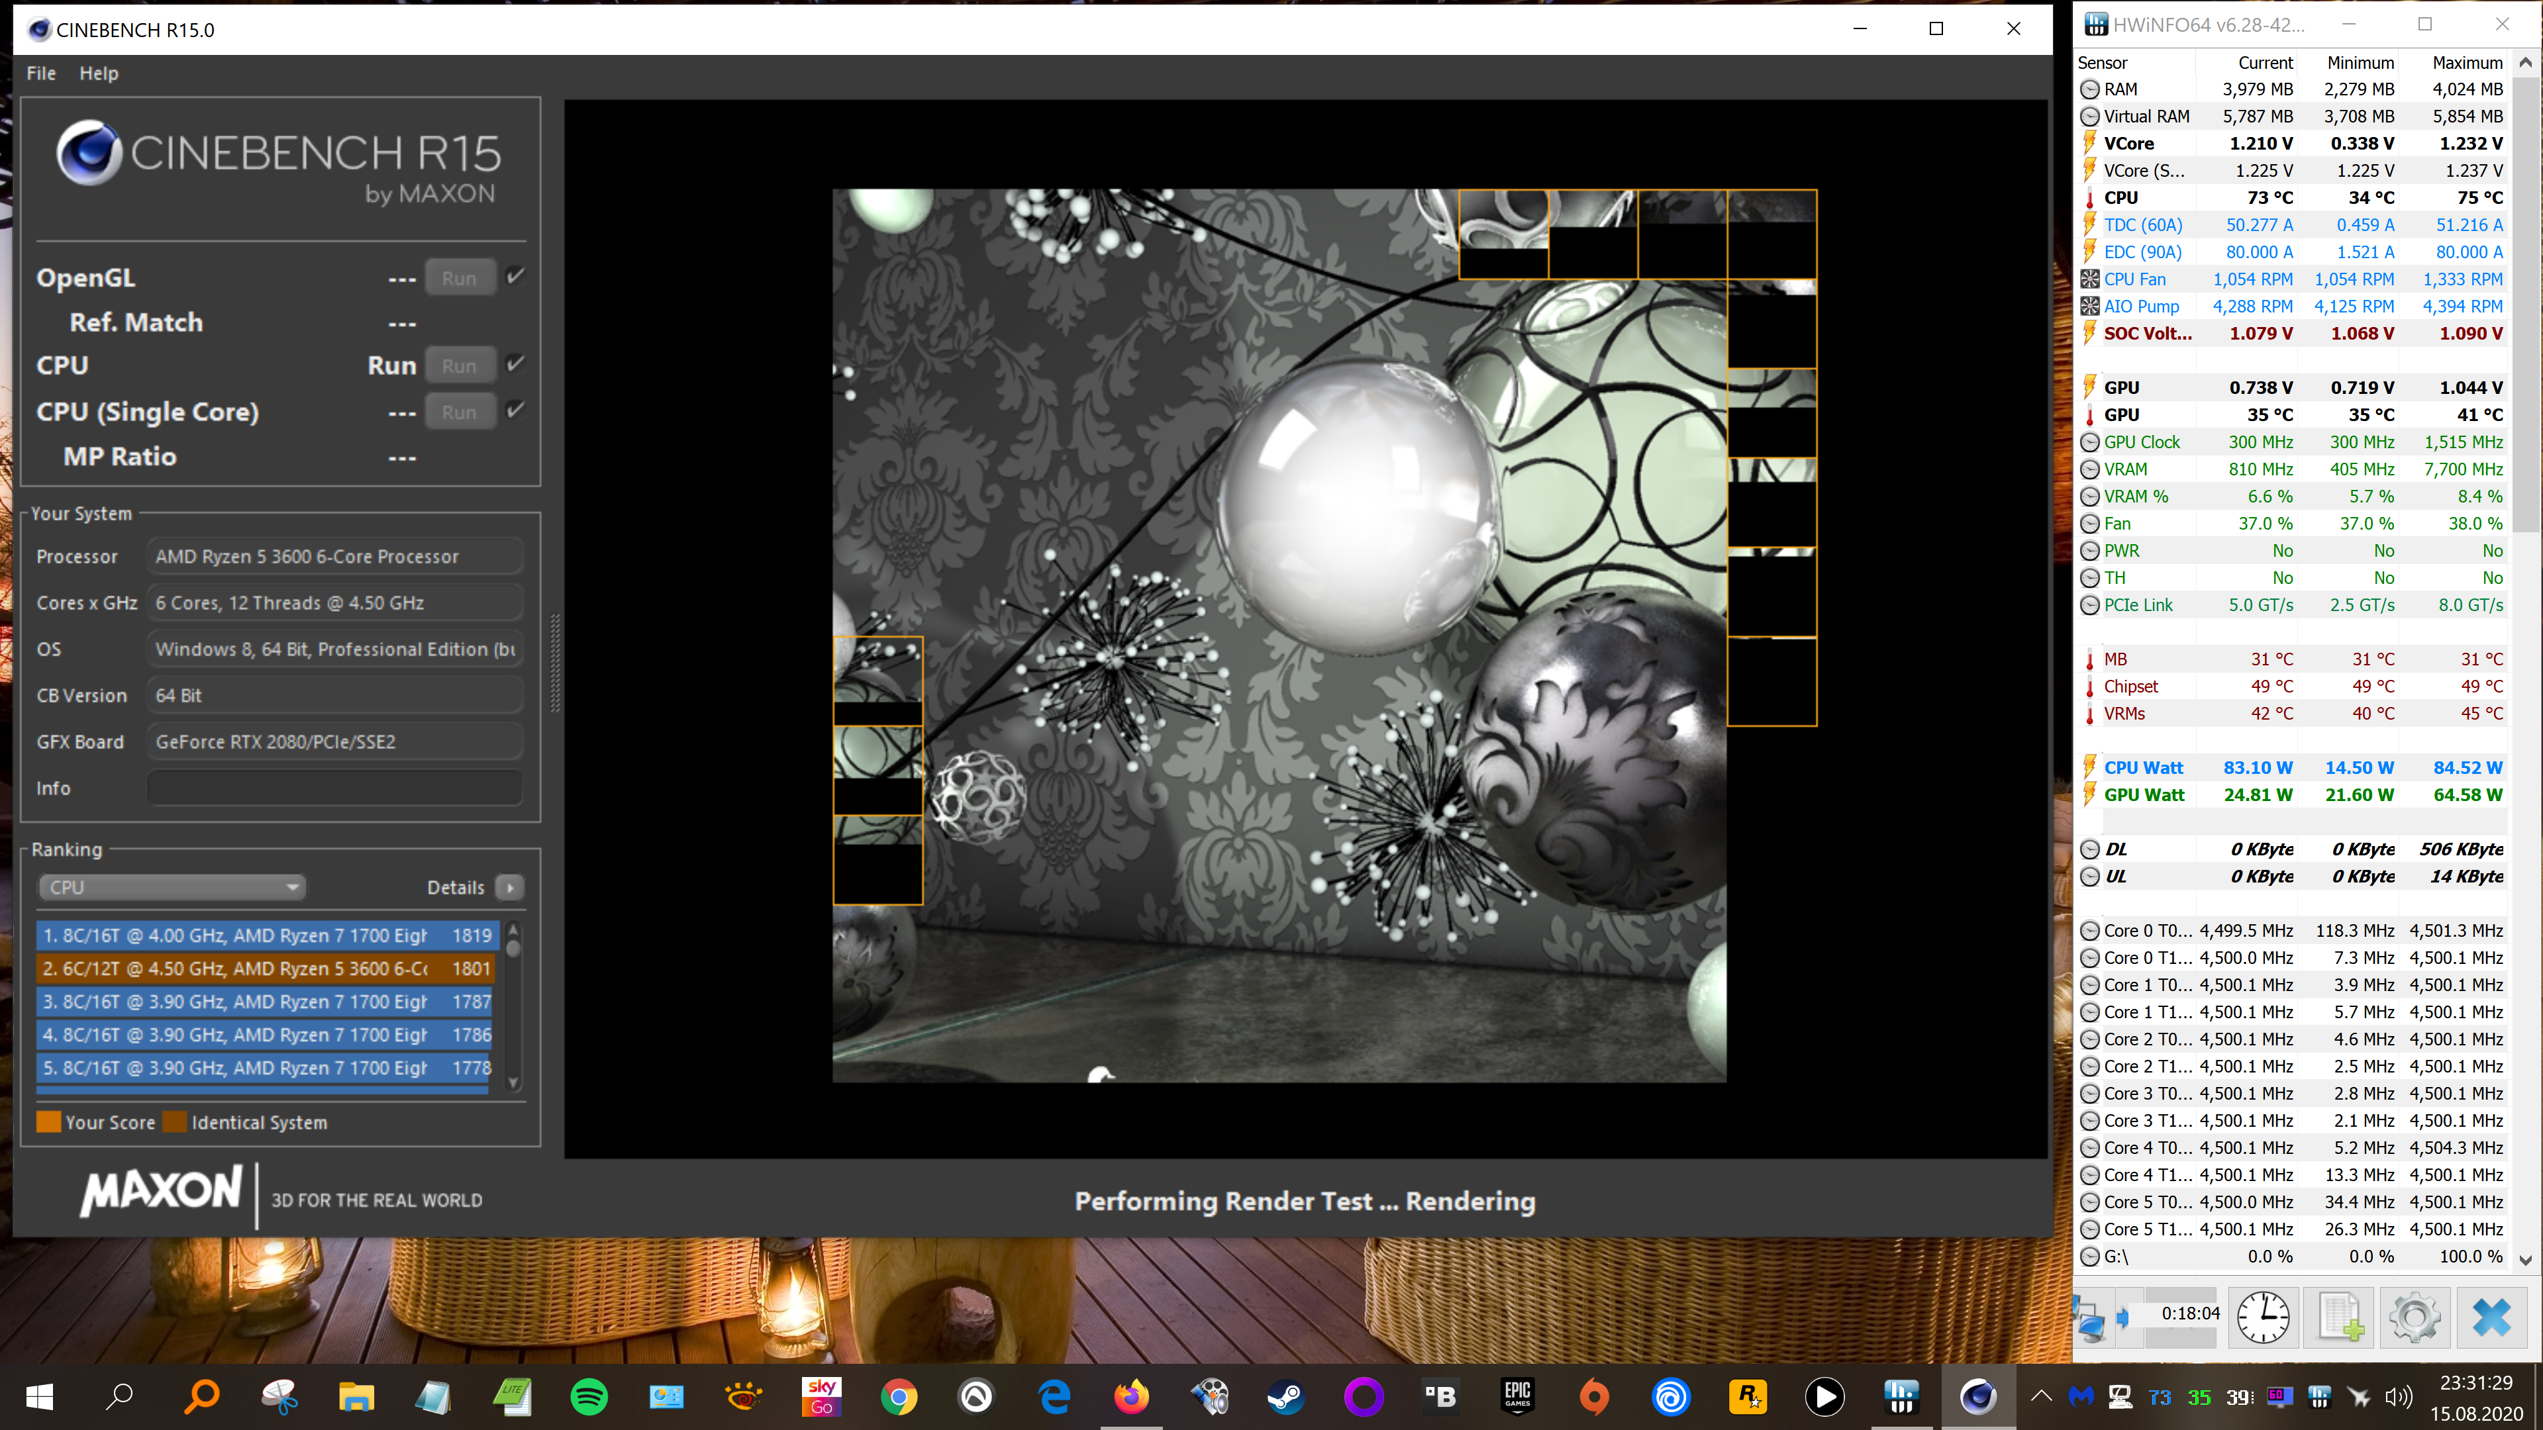This screenshot has width=2543, height=1430.
Task: Open the File menu
Action: point(40,73)
